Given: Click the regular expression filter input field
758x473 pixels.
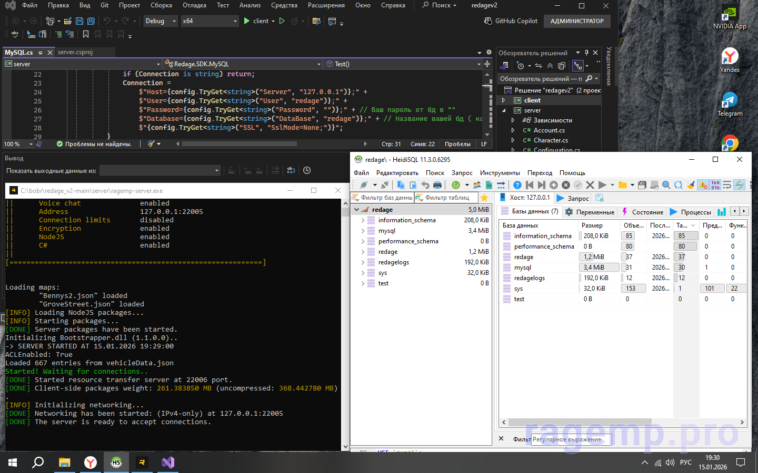Looking at the screenshot, I should [x=571, y=439].
